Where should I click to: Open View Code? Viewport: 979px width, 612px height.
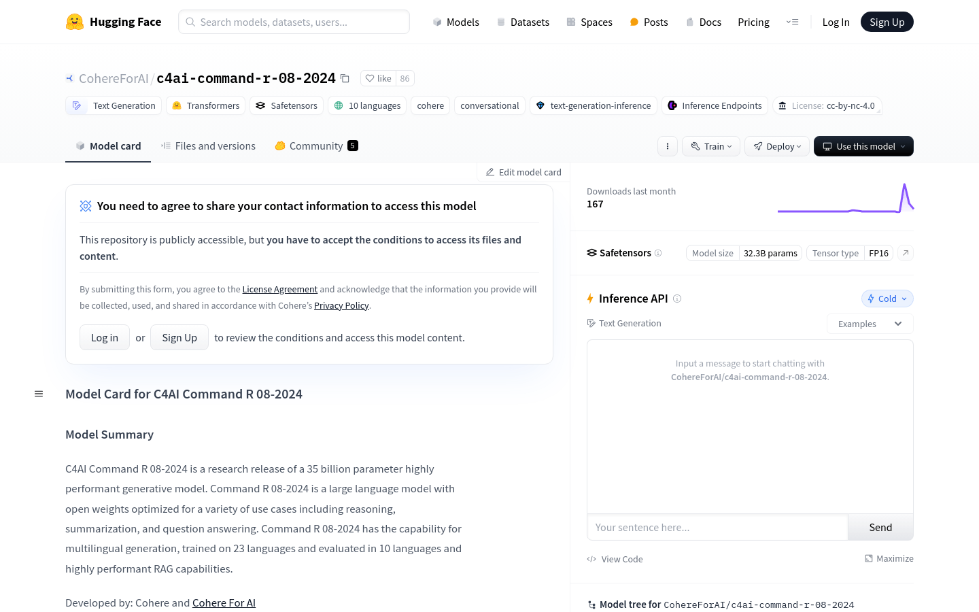coord(615,559)
